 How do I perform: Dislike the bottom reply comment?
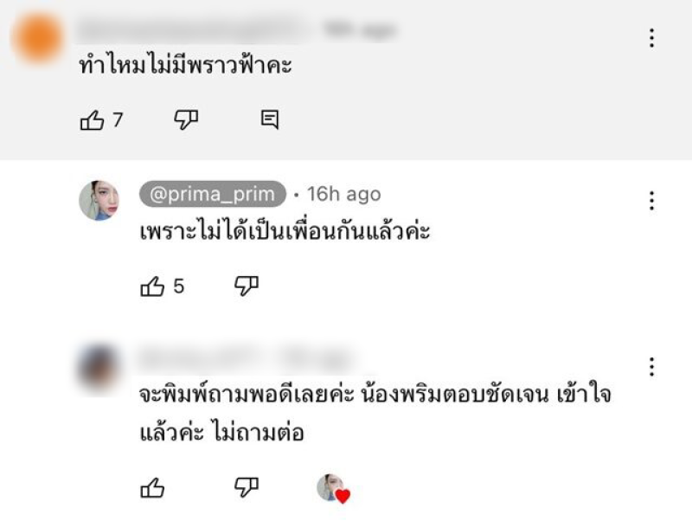[x=247, y=488]
